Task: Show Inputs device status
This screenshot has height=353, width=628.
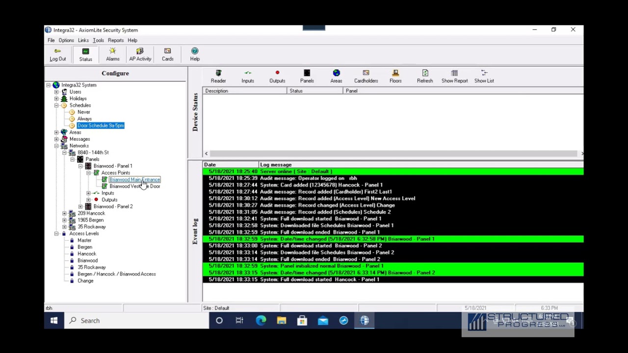Action: point(248,76)
